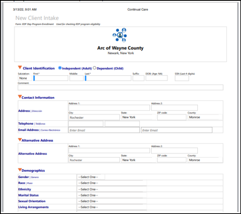Open the County dropdown in Contact Information
Image resolution: width=241 pixels, height=214 pixels.
[x=205, y=117]
